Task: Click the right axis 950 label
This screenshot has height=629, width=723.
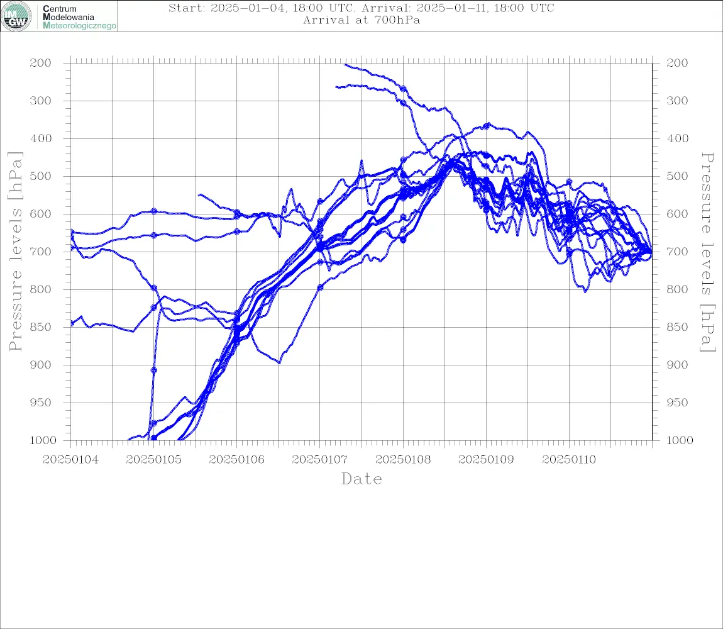Action: [677, 403]
